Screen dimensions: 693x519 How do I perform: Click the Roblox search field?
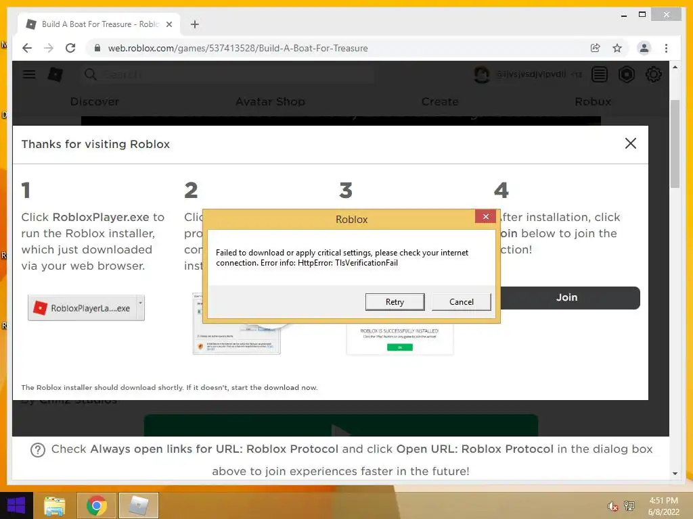[229, 74]
